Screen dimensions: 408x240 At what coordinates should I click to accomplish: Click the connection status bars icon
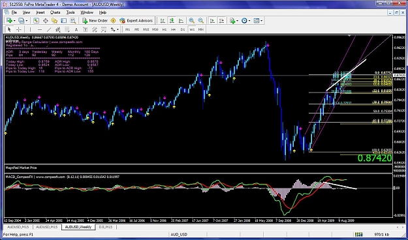coord(359,234)
